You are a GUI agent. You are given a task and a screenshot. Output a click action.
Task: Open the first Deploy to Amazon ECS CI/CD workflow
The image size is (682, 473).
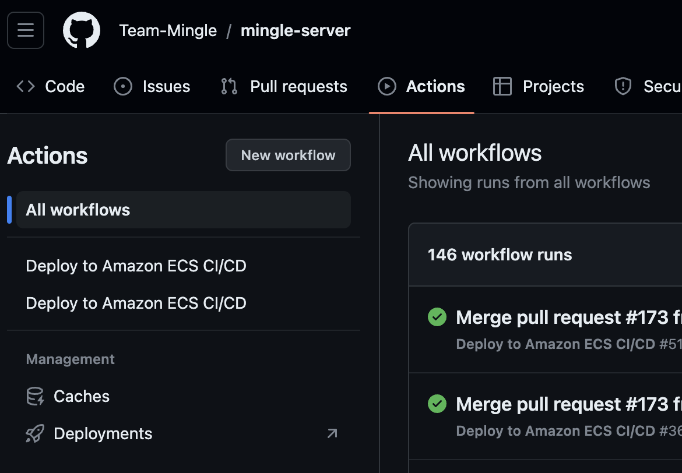click(136, 266)
